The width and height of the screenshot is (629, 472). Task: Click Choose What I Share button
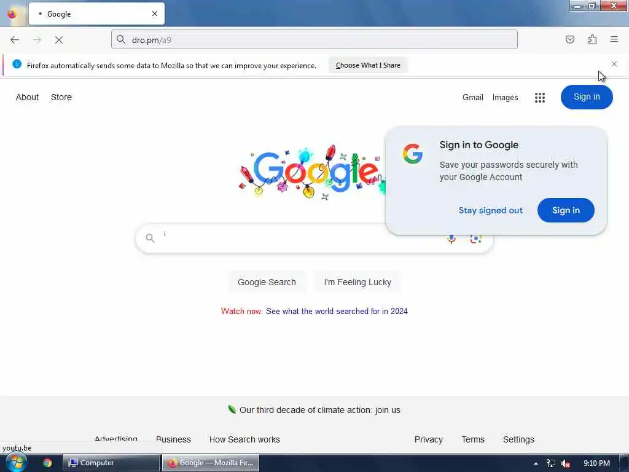[368, 65]
